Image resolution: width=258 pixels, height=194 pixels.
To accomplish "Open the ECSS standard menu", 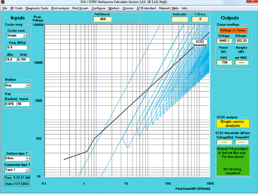I will coord(146,8).
